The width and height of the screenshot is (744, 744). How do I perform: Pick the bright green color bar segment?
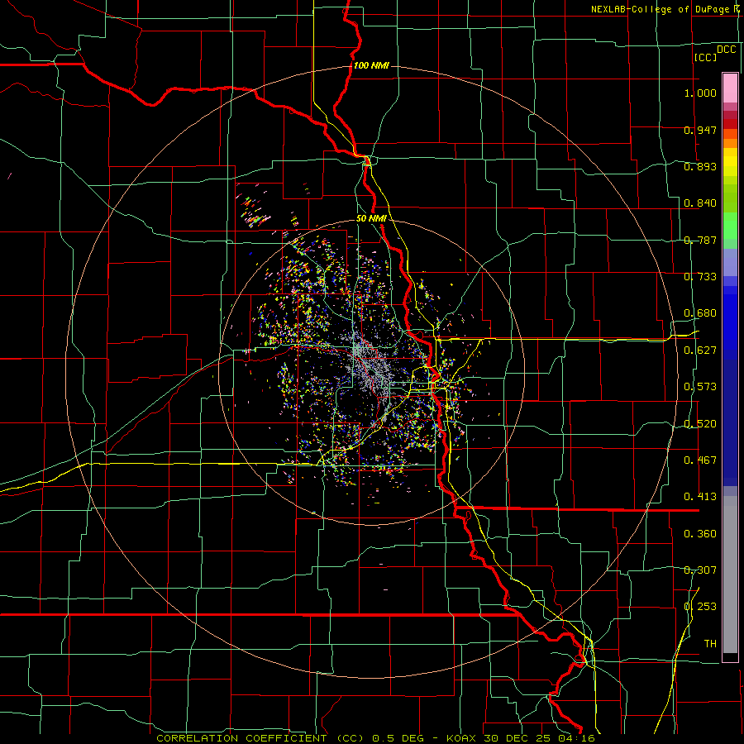coord(730,226)
